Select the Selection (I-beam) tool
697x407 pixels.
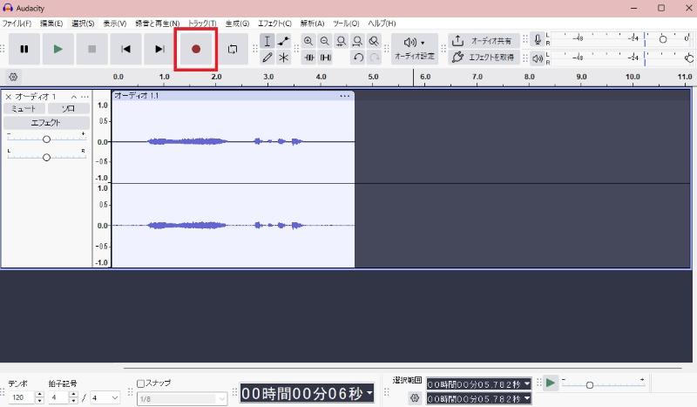coord(267,41)
